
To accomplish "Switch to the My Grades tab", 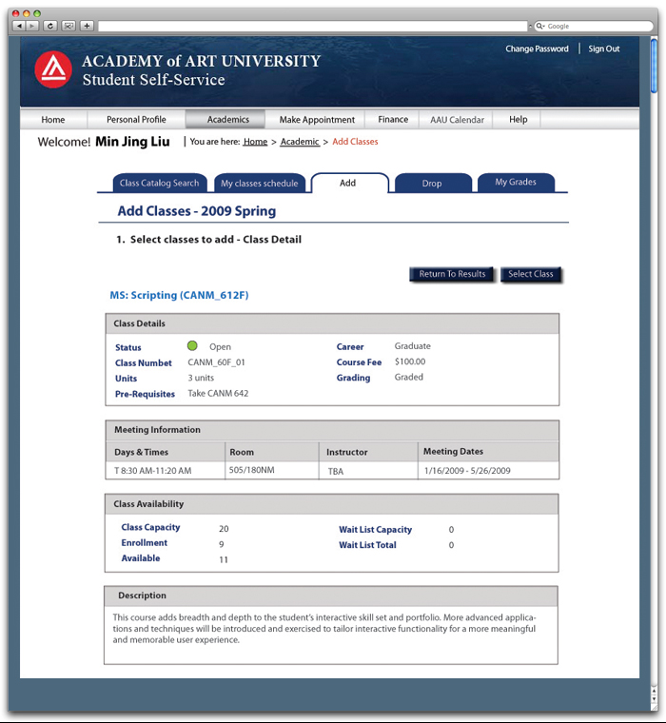I will 516,182.
